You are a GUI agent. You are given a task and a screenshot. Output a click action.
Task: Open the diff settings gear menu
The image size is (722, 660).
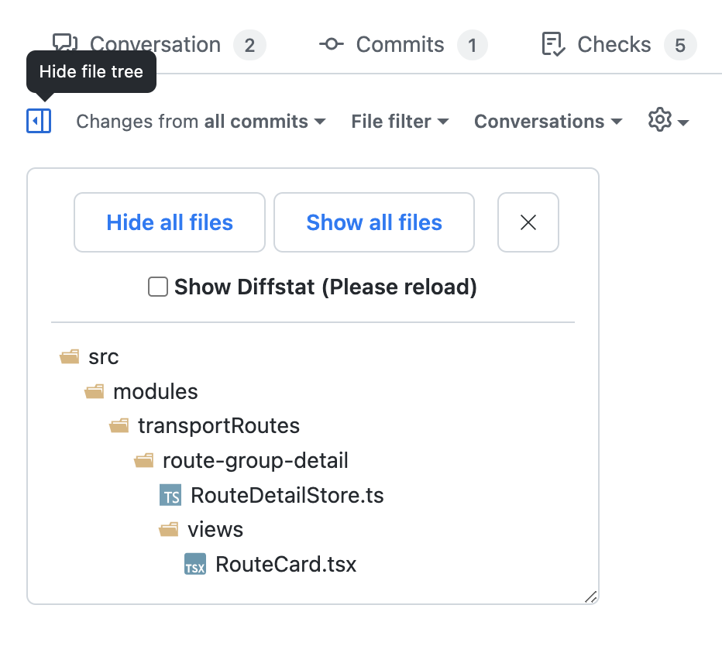pos(668,121)
